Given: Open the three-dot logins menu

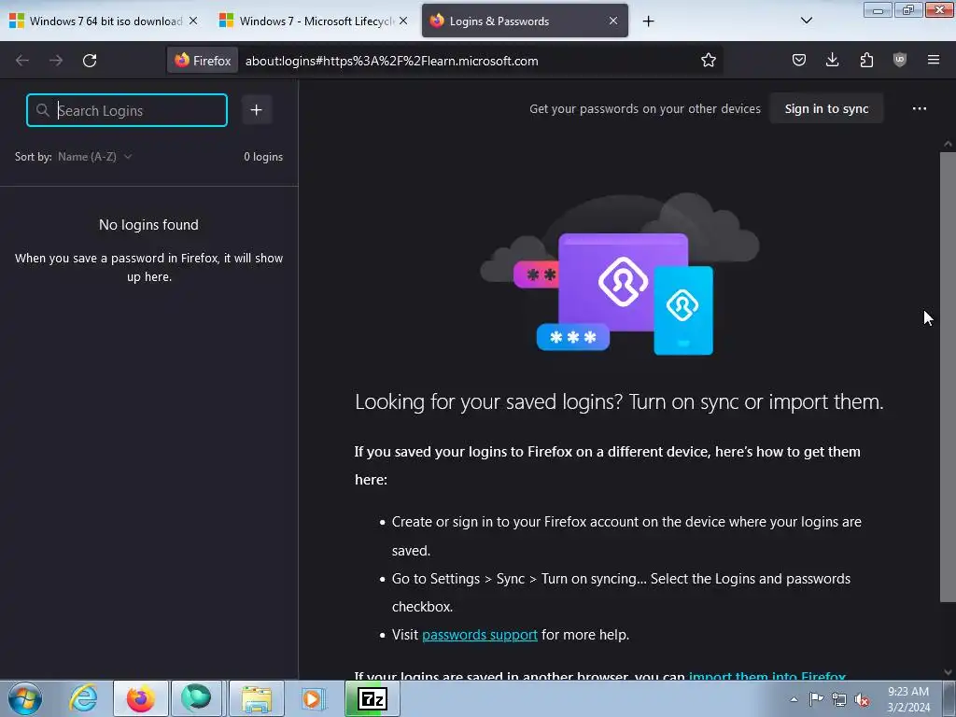Looking at the screenshot, I should 920,108.
